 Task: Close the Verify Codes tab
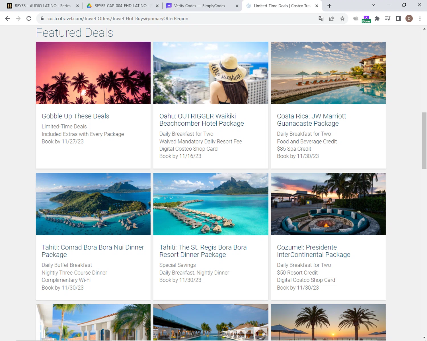point(237,6)
